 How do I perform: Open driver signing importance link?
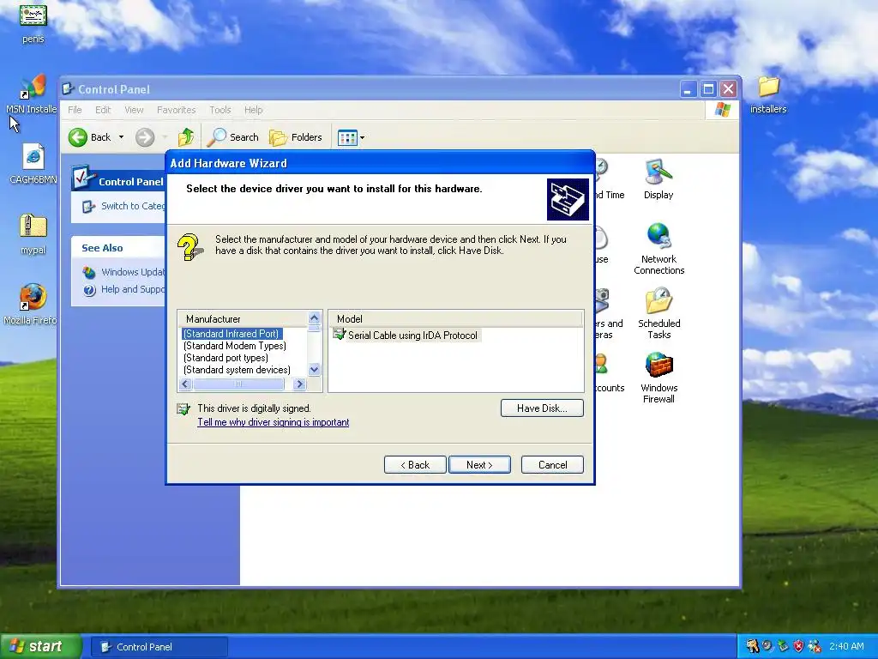[274, 422]
